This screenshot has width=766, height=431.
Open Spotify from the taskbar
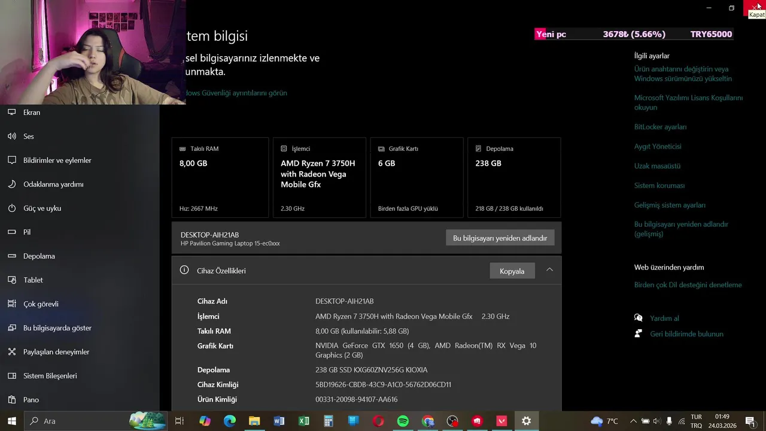403,421
